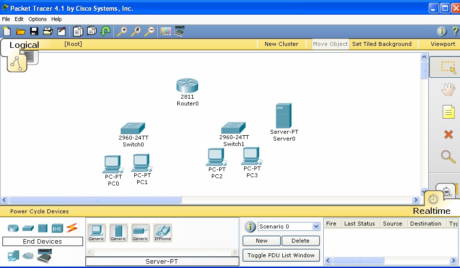Click the Delete scenario button
The width and height of the screenshot is (460, 268).
point(300,241)
